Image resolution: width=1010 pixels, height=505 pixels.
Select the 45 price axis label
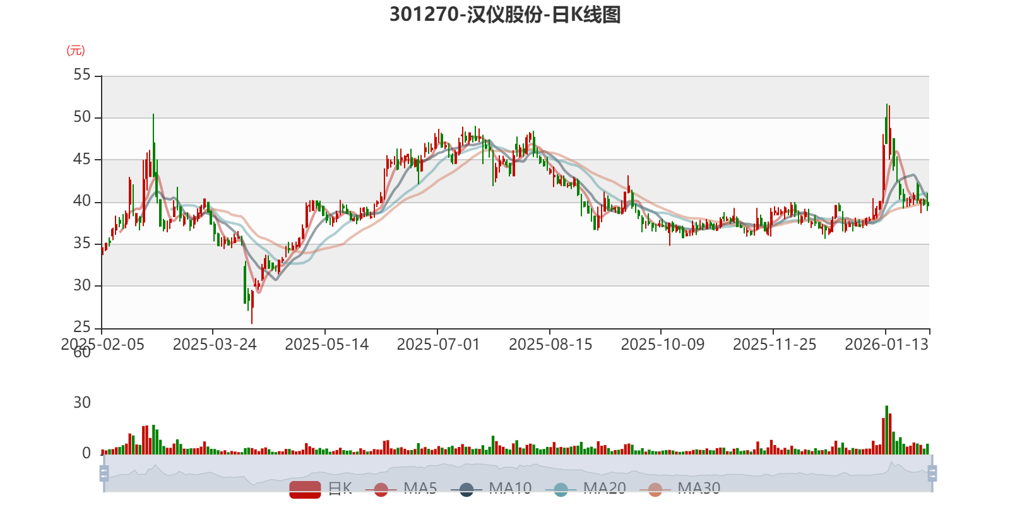click(82, 159)
